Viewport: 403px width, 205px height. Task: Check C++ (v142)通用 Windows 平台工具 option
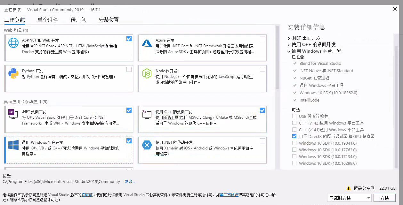(294, 123)
